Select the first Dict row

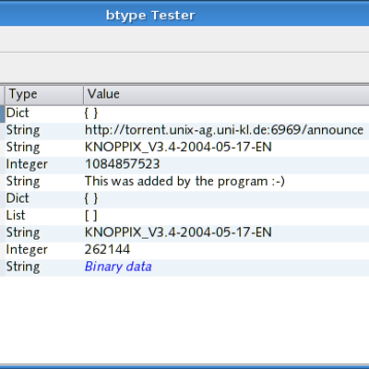187,113
